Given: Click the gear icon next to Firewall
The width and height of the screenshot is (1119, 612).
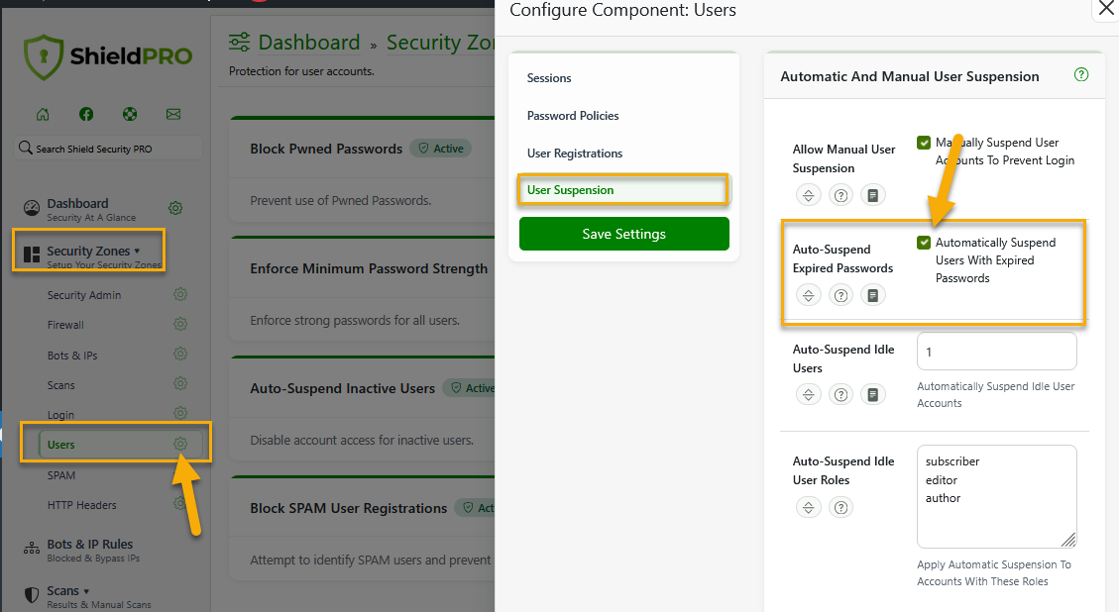Looking at the screenshot, I should click(x=180, y=324).
